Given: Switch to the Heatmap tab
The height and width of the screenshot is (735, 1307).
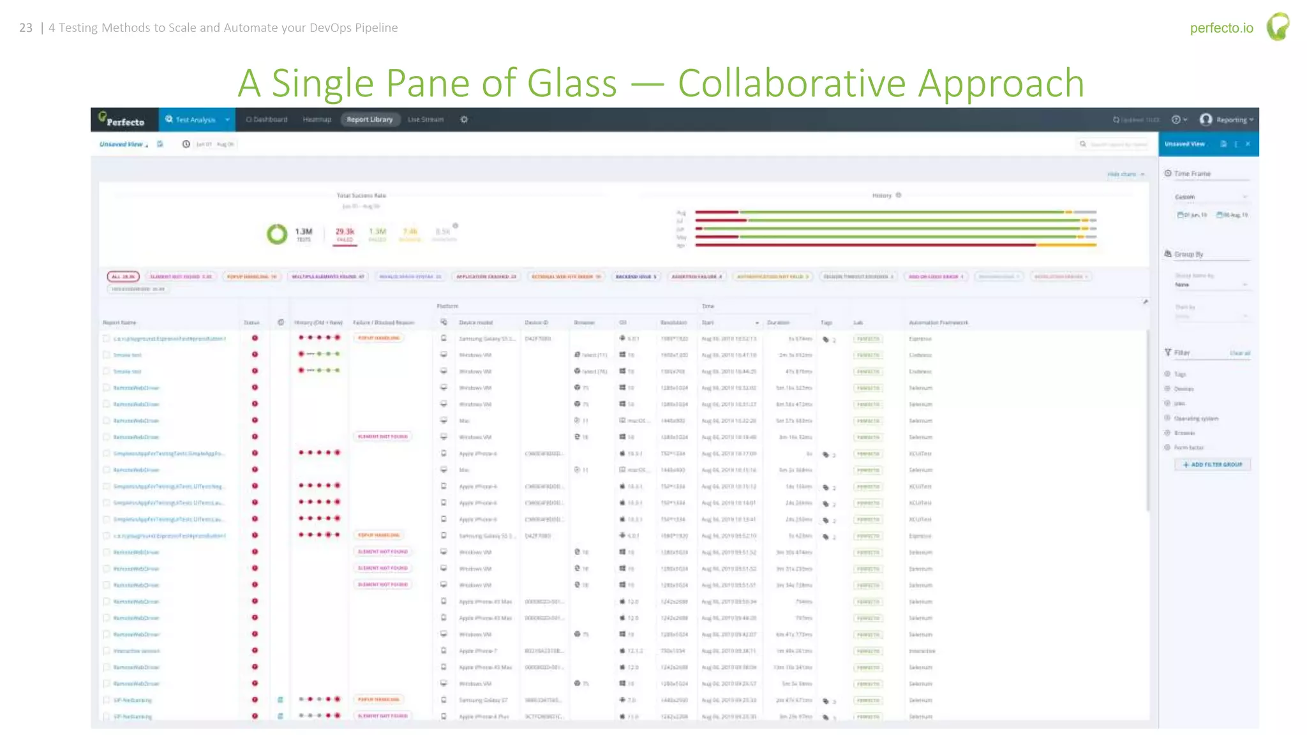Looking at the screenshot, I should coord(317,120).
